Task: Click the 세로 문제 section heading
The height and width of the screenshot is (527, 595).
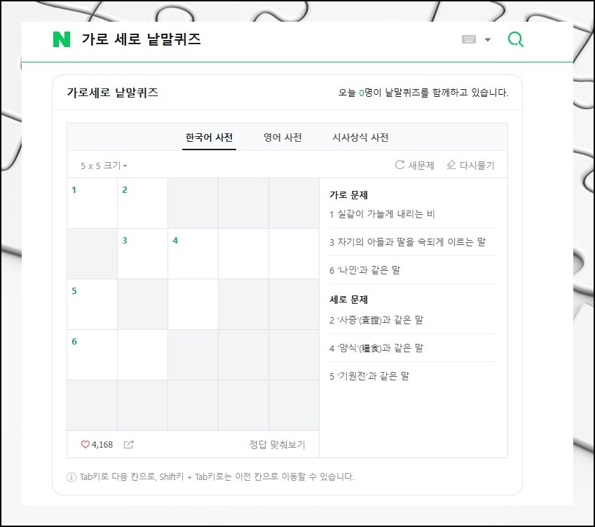Action: 349,300
